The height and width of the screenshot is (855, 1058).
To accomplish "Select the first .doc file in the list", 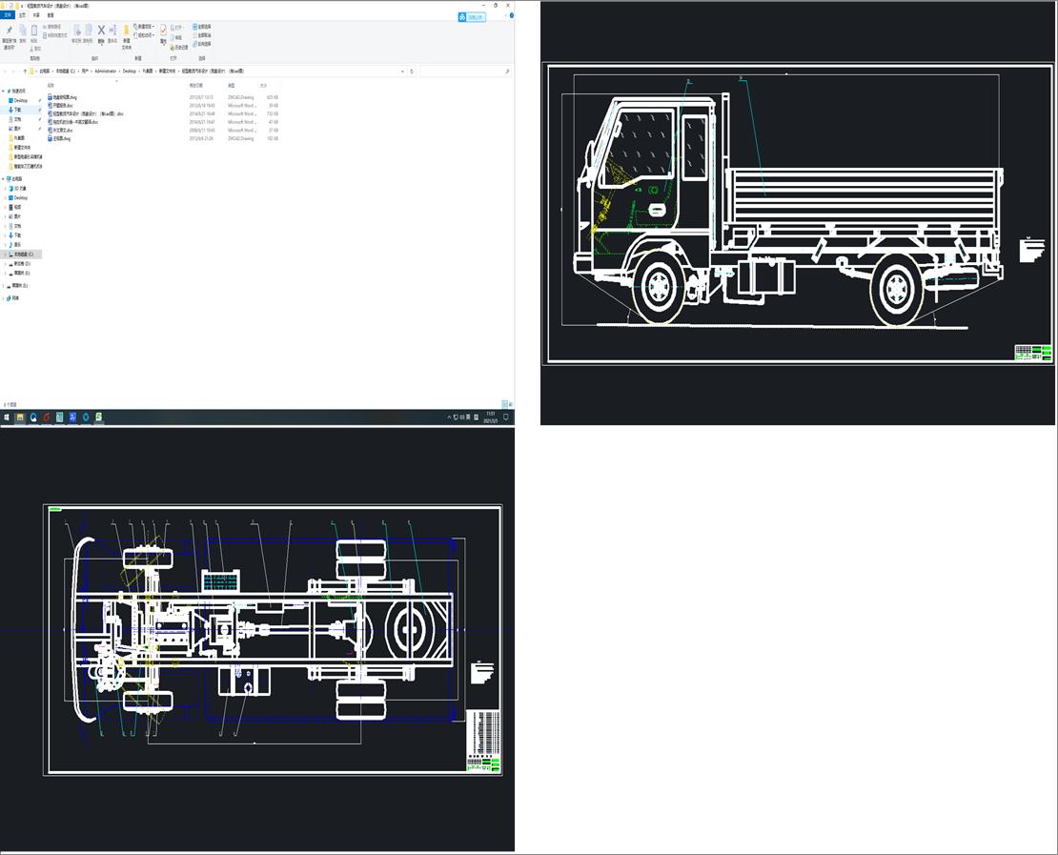I will (61, 106).
